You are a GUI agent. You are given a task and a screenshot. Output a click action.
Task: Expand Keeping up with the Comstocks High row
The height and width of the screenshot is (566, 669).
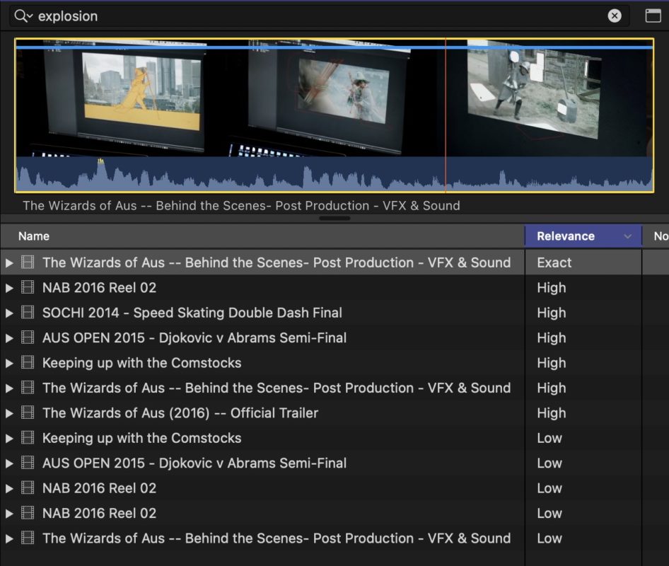tap(9, 363)
